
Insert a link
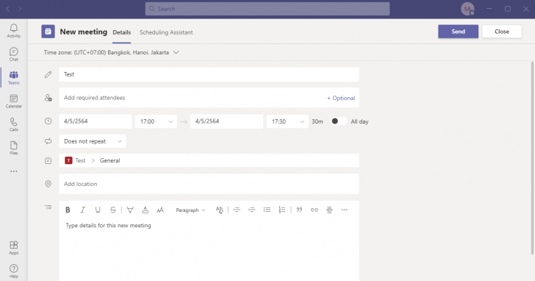click(x=315, y=210)
